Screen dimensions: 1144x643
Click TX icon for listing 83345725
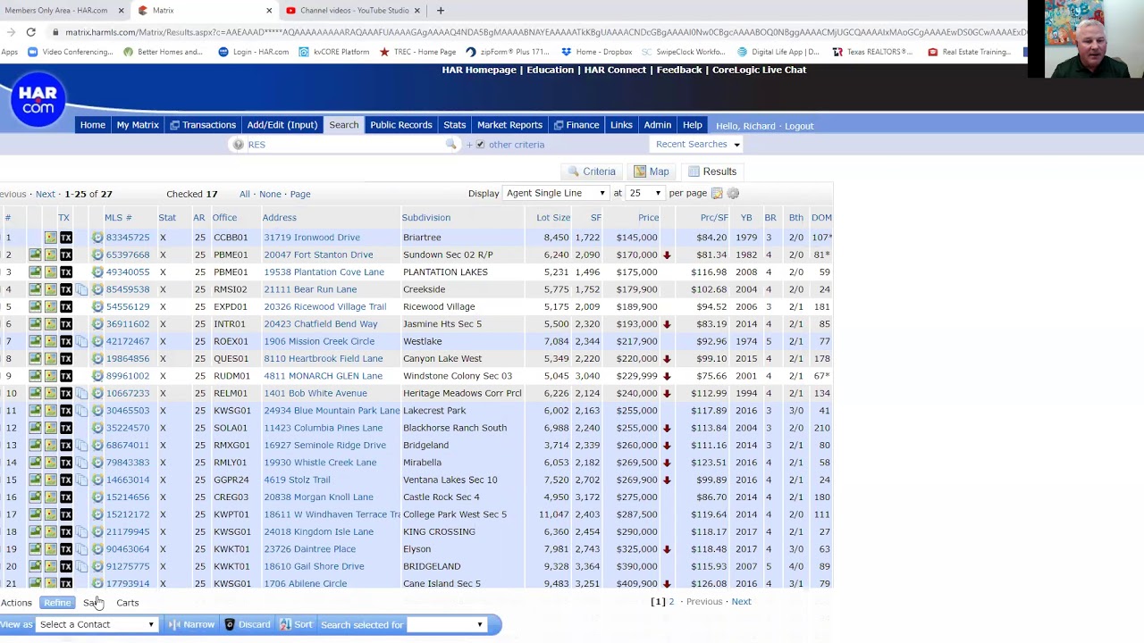pos(66,238)
